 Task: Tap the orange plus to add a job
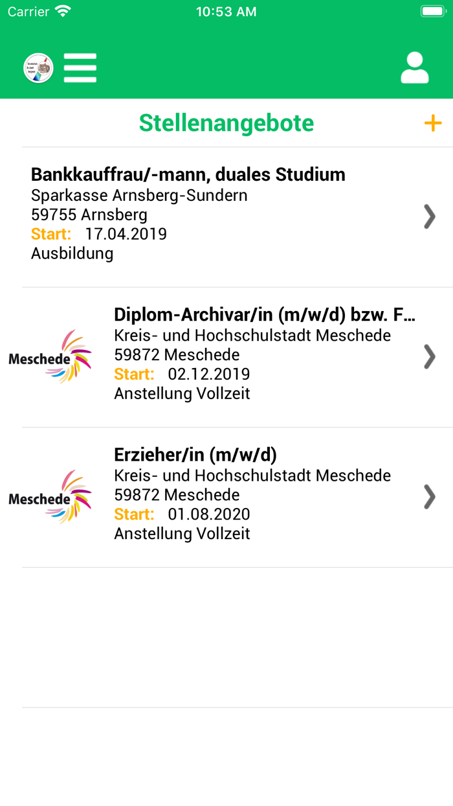pyautogui.click(x=432, y=122)
